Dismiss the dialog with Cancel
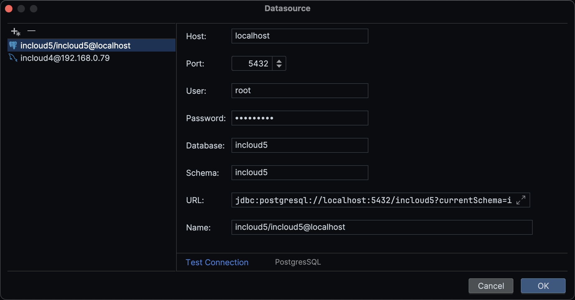The image size is (575, 300). tap(491, 286)
